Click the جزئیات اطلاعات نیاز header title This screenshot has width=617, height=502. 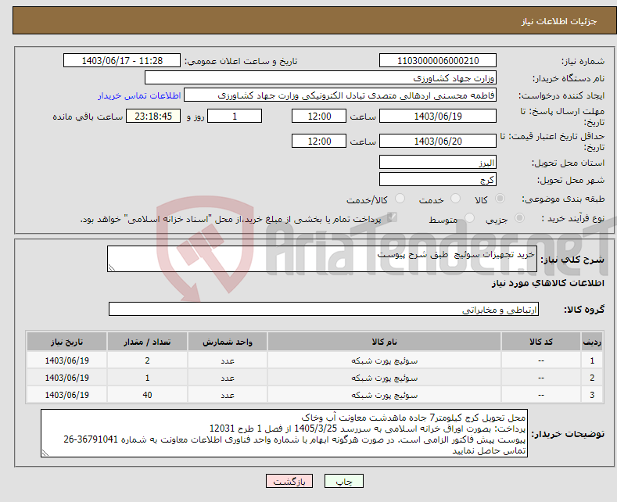(559, 21)
